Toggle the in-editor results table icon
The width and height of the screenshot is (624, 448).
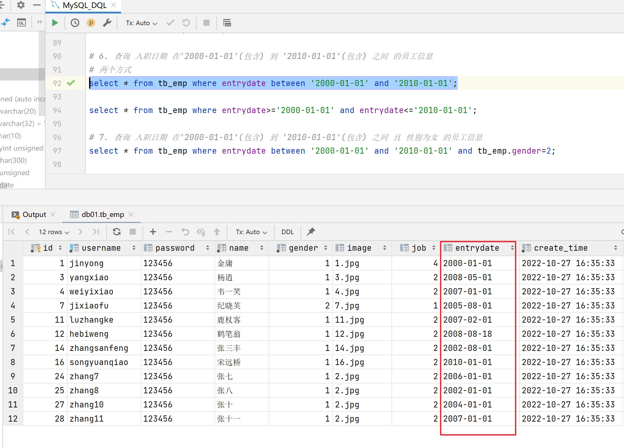click(x=227, y=23)
